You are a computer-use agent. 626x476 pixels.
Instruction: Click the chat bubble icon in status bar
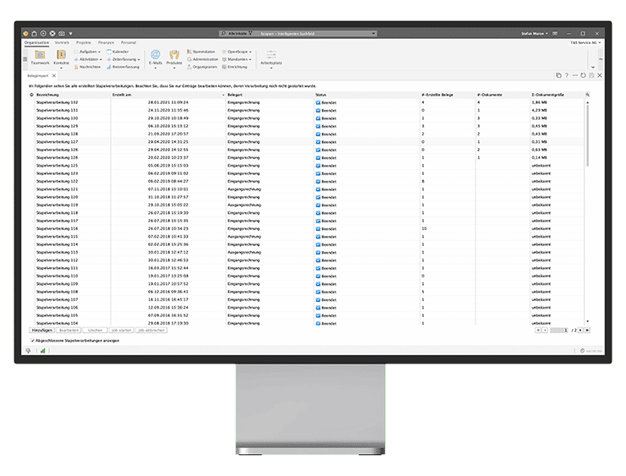(28, 351)
